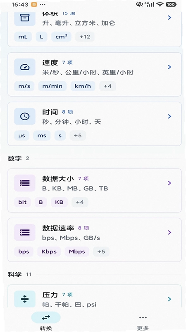
Task: Tap the 数据速率 stack icon
Action: pos(25,232)
